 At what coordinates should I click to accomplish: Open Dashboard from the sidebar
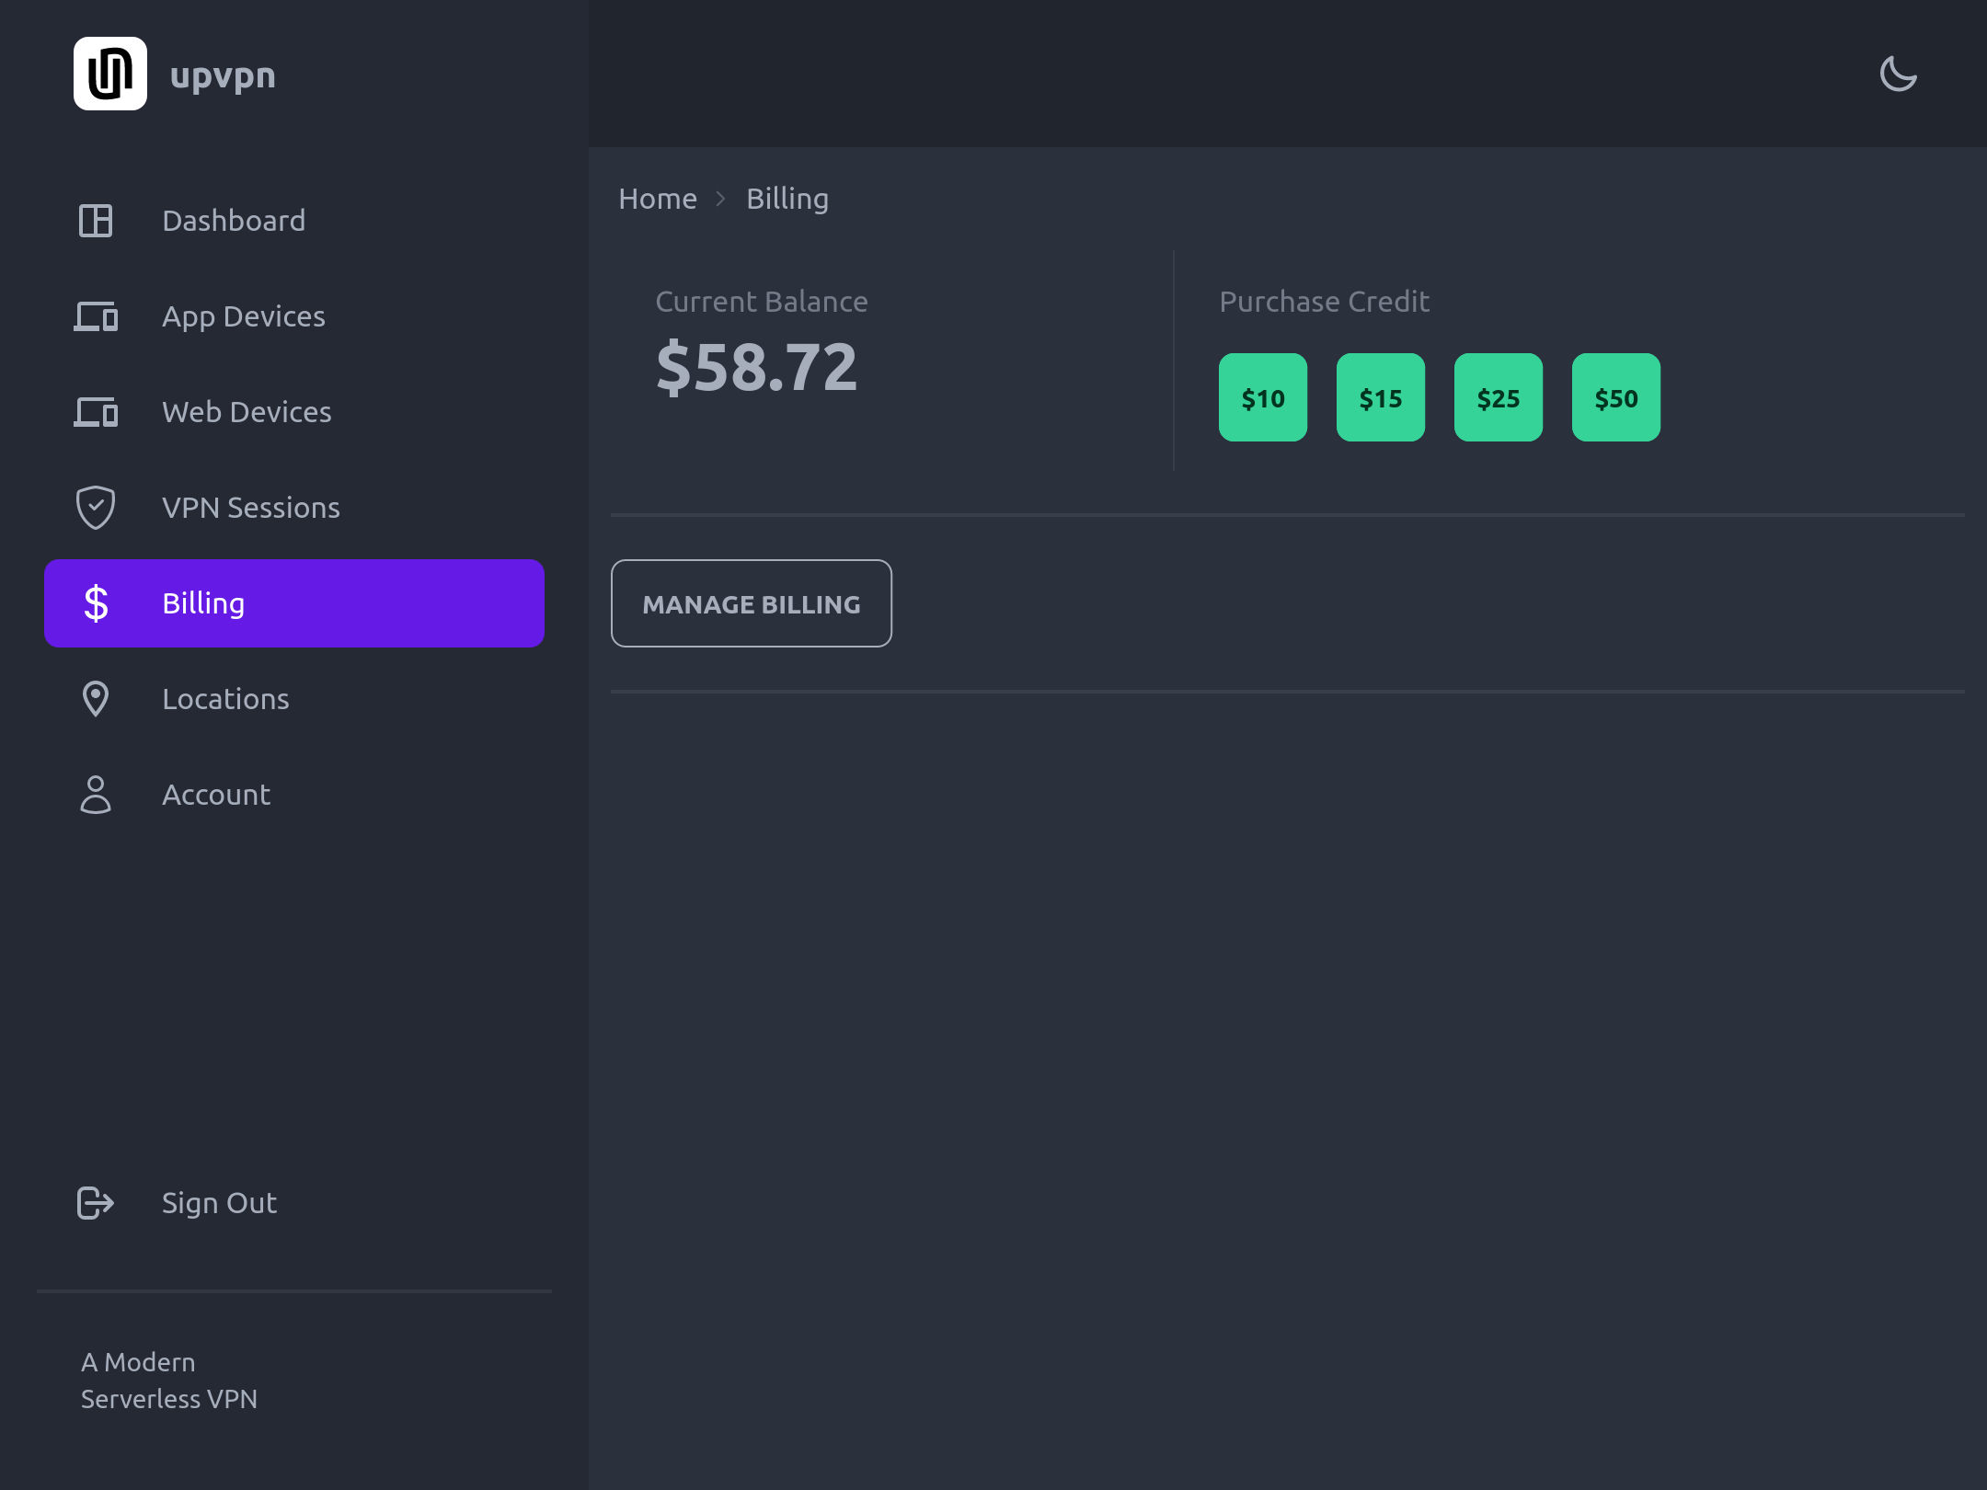234,221
